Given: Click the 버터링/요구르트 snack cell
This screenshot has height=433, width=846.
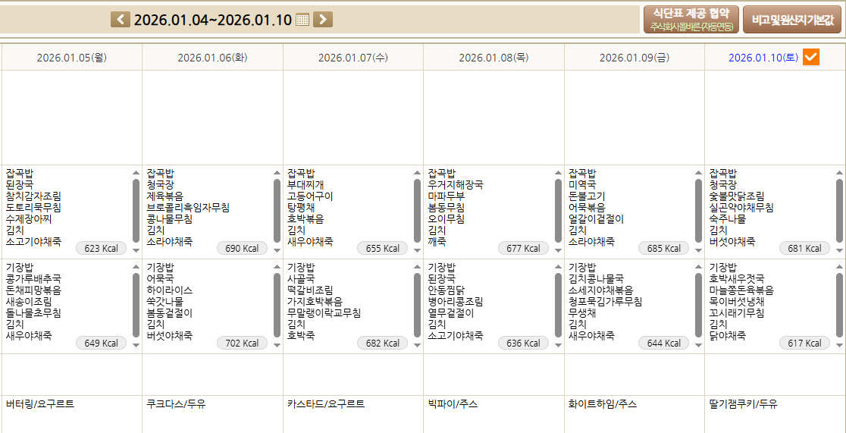Looking at the screenshot, I should coord(40,404).
